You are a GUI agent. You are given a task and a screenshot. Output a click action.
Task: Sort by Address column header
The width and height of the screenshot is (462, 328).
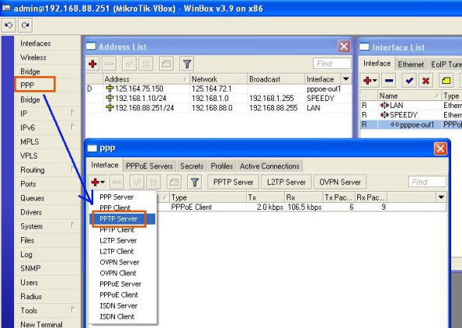[145, 79]
